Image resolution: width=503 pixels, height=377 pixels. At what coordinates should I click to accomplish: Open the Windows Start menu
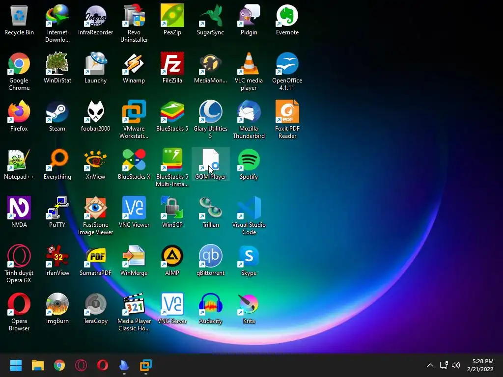[x=16, y=365]
